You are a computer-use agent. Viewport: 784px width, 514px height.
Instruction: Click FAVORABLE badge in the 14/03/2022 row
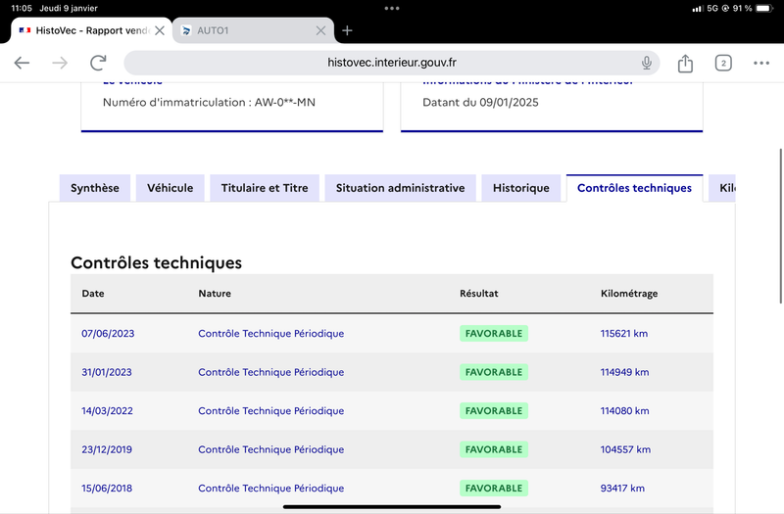point(494,410)
